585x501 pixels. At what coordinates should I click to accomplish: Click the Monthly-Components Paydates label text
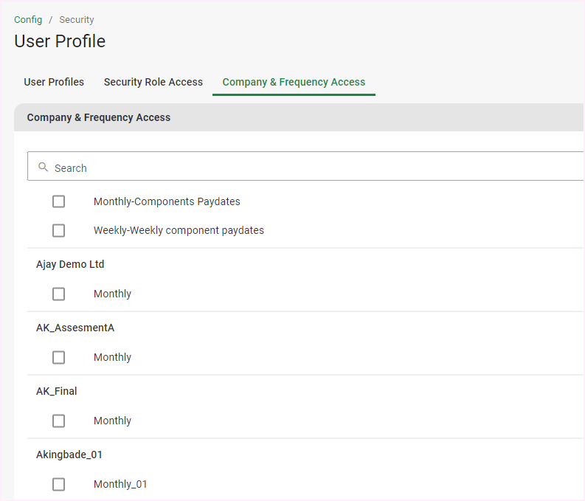tap(167, 201)
